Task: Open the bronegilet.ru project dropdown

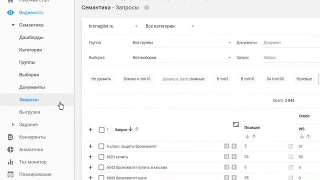Action: (x=113, y=26)
